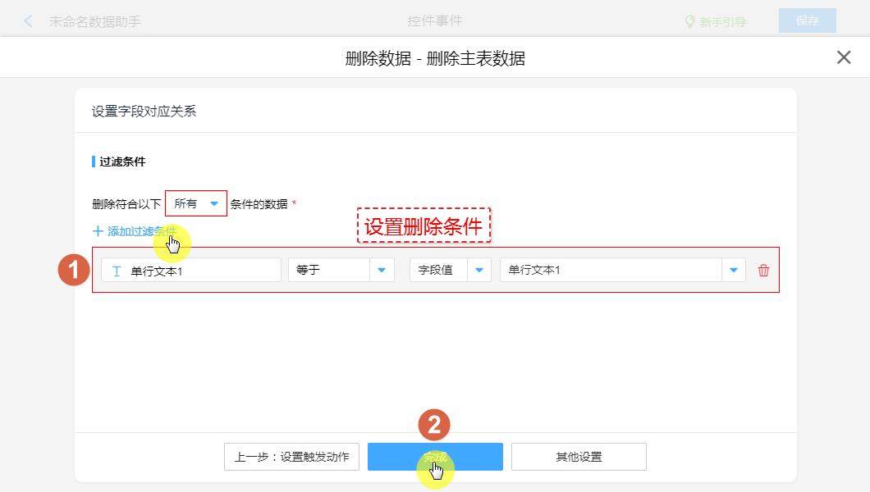Click 添加过滤条件 to add a filter
Viewport: 870px width, 492px height.
click(135, 231)
